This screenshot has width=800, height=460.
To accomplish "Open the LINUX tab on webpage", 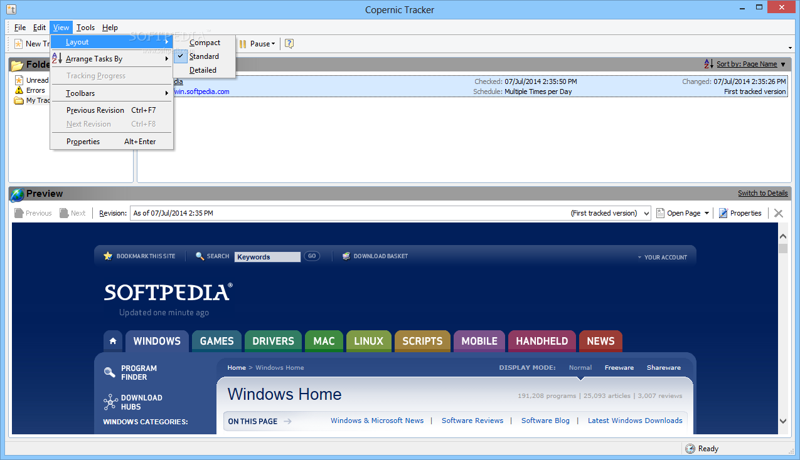I will 368,341.
